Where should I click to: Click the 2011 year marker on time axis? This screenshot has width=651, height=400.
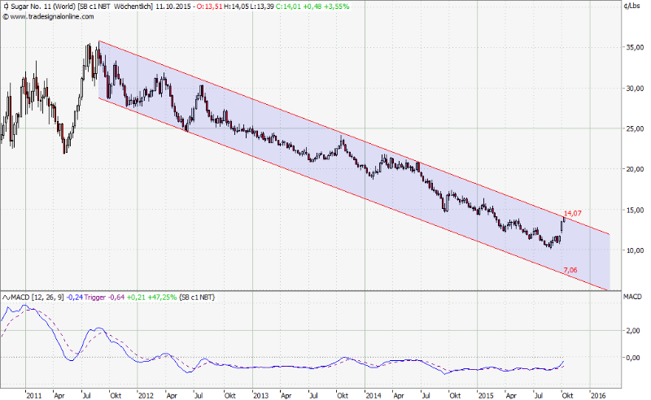click(x=33, y=395)
